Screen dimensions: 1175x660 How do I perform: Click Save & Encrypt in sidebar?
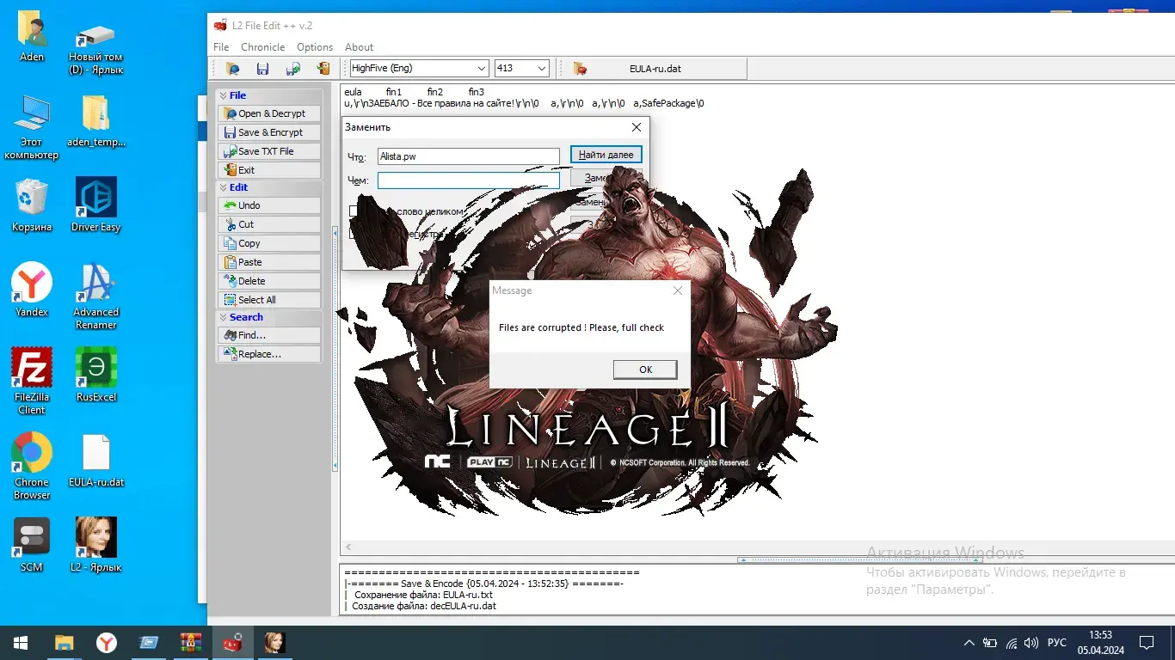[269, 132]
